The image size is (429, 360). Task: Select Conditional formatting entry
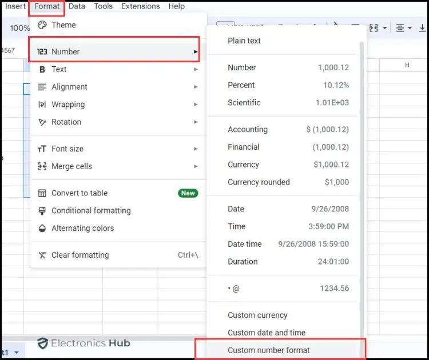point(118,211)
